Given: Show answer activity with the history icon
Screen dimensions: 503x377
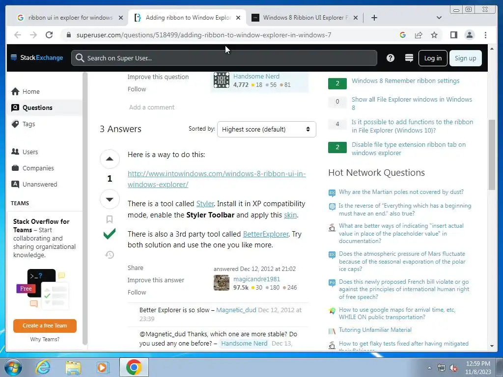Looking at the screenshot, I should (110, 255).
